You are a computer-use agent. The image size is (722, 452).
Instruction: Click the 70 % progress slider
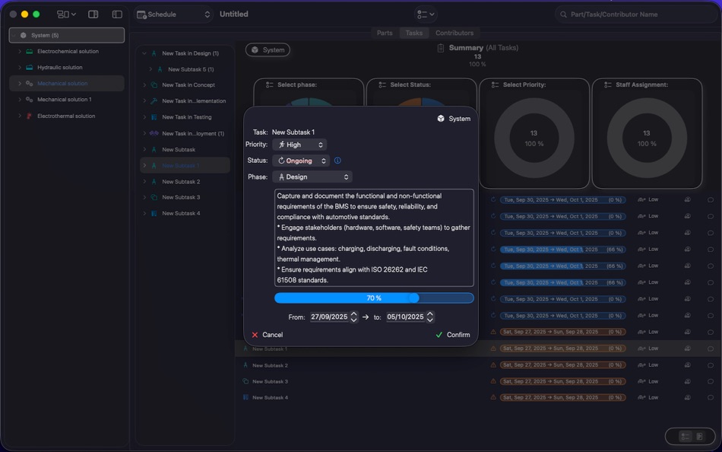(374, 298)
